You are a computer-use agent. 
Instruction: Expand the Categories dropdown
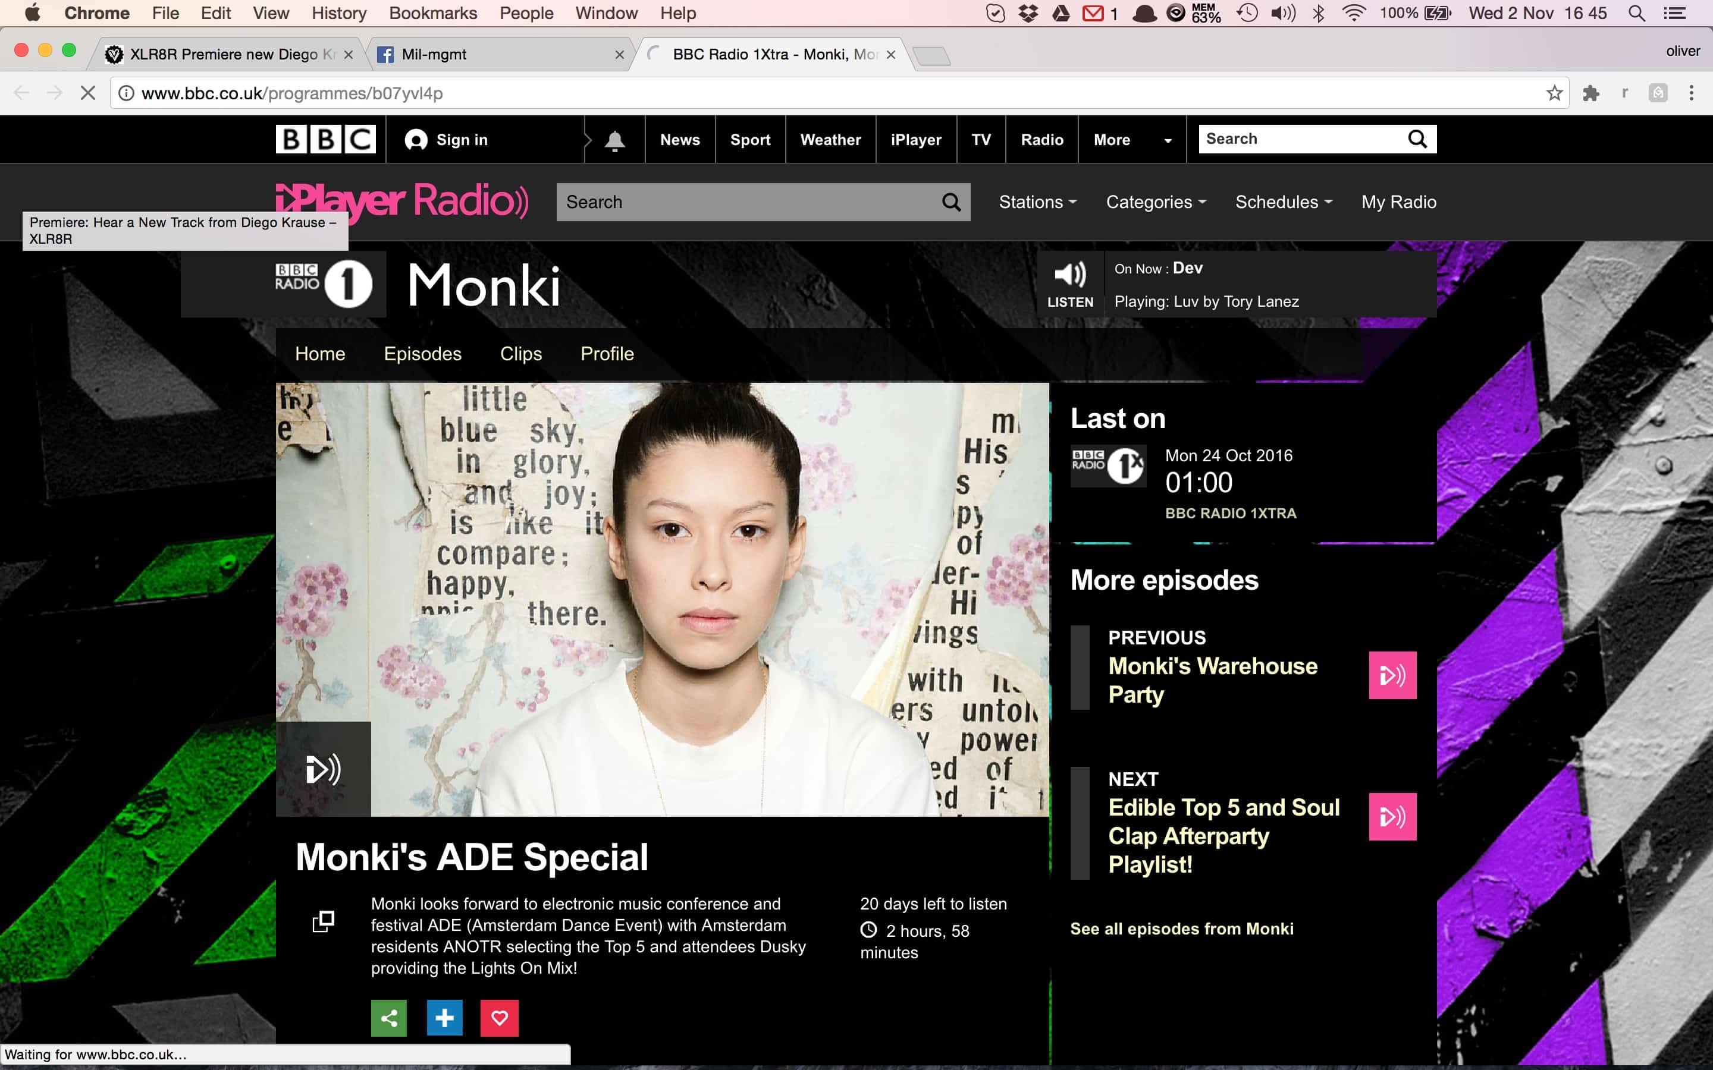[1156, 202]
